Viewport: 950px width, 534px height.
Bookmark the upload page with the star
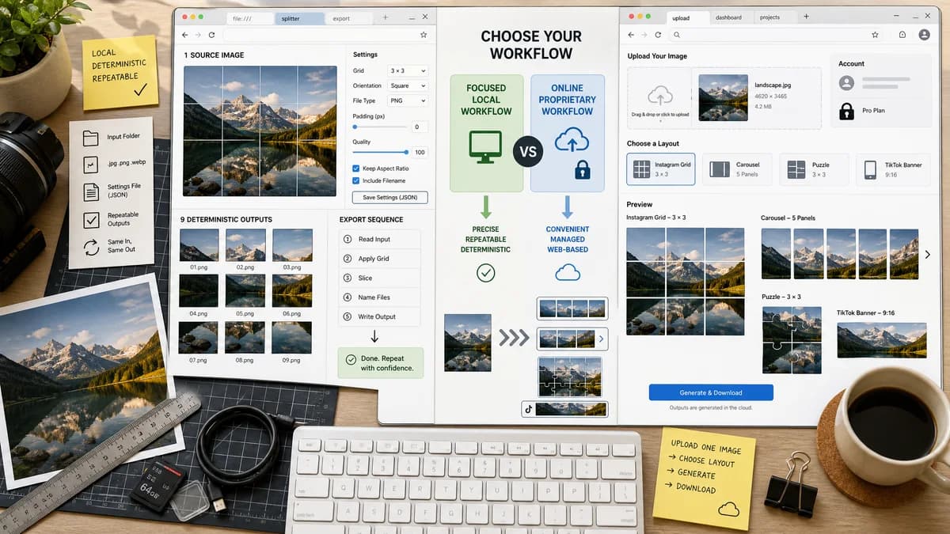pos(875,35)
